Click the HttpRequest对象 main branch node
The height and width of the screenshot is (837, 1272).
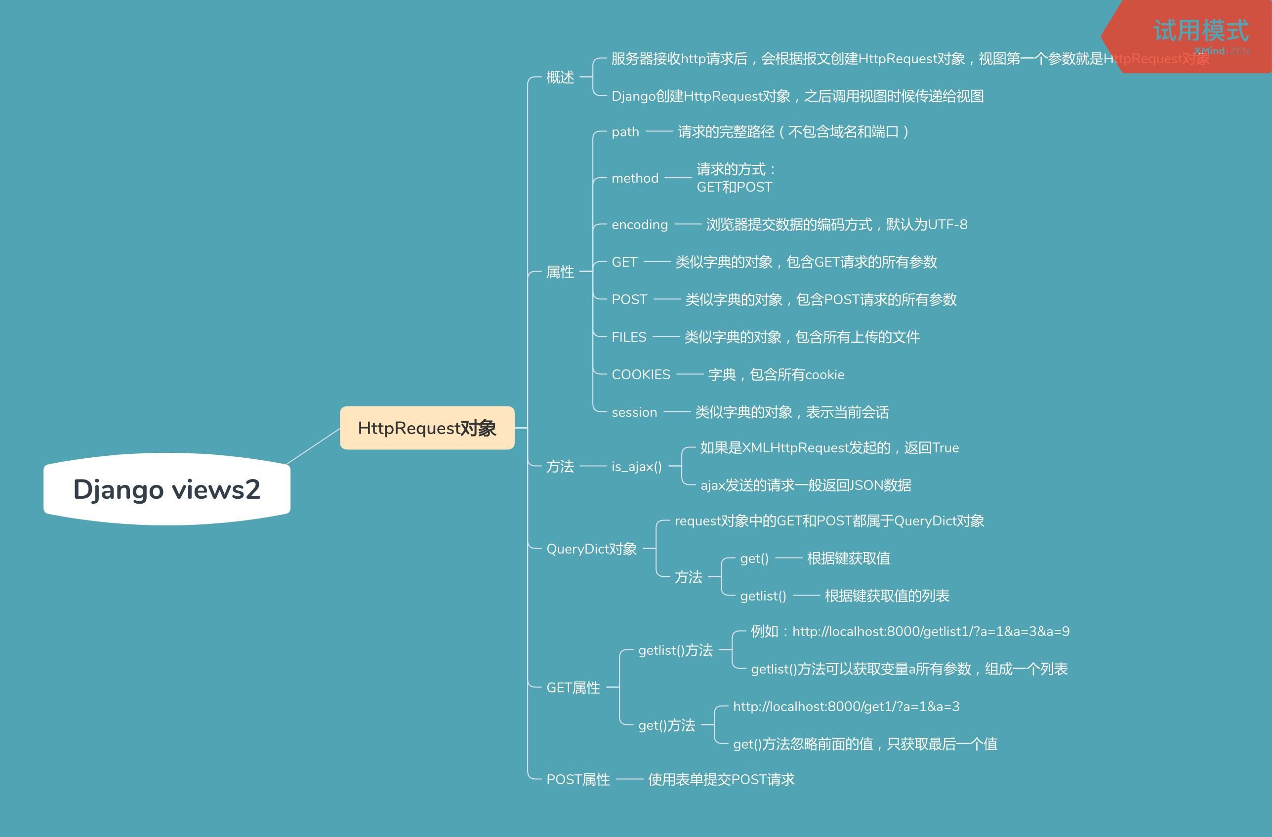426,428
